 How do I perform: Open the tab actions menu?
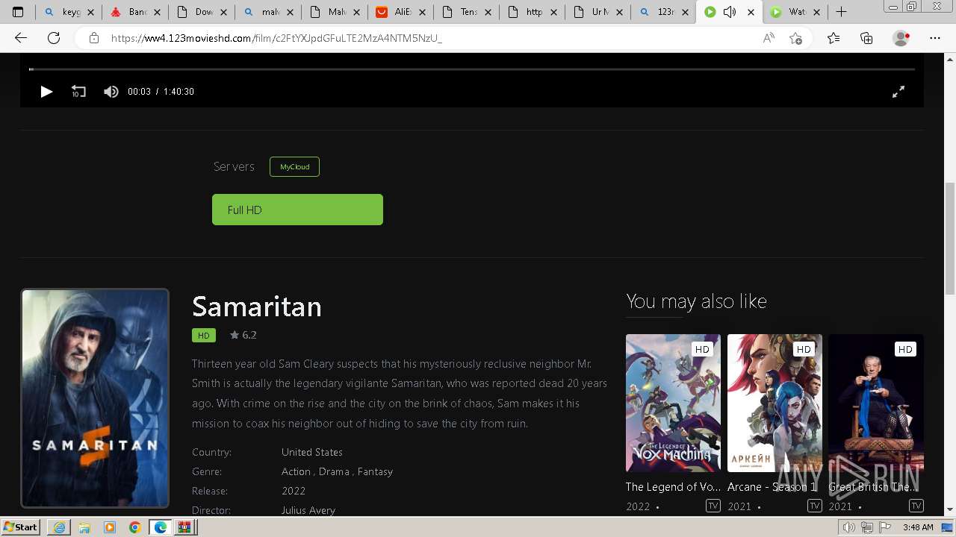pos(18,12)
